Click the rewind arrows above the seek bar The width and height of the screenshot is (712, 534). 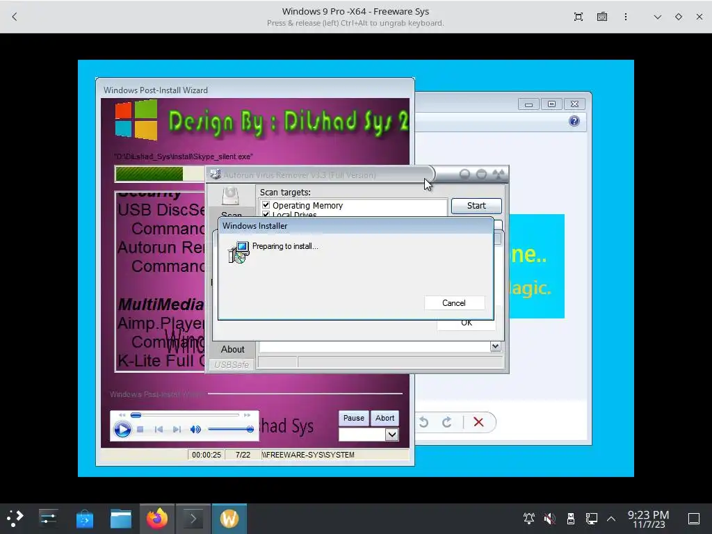(x=122, y=415)
